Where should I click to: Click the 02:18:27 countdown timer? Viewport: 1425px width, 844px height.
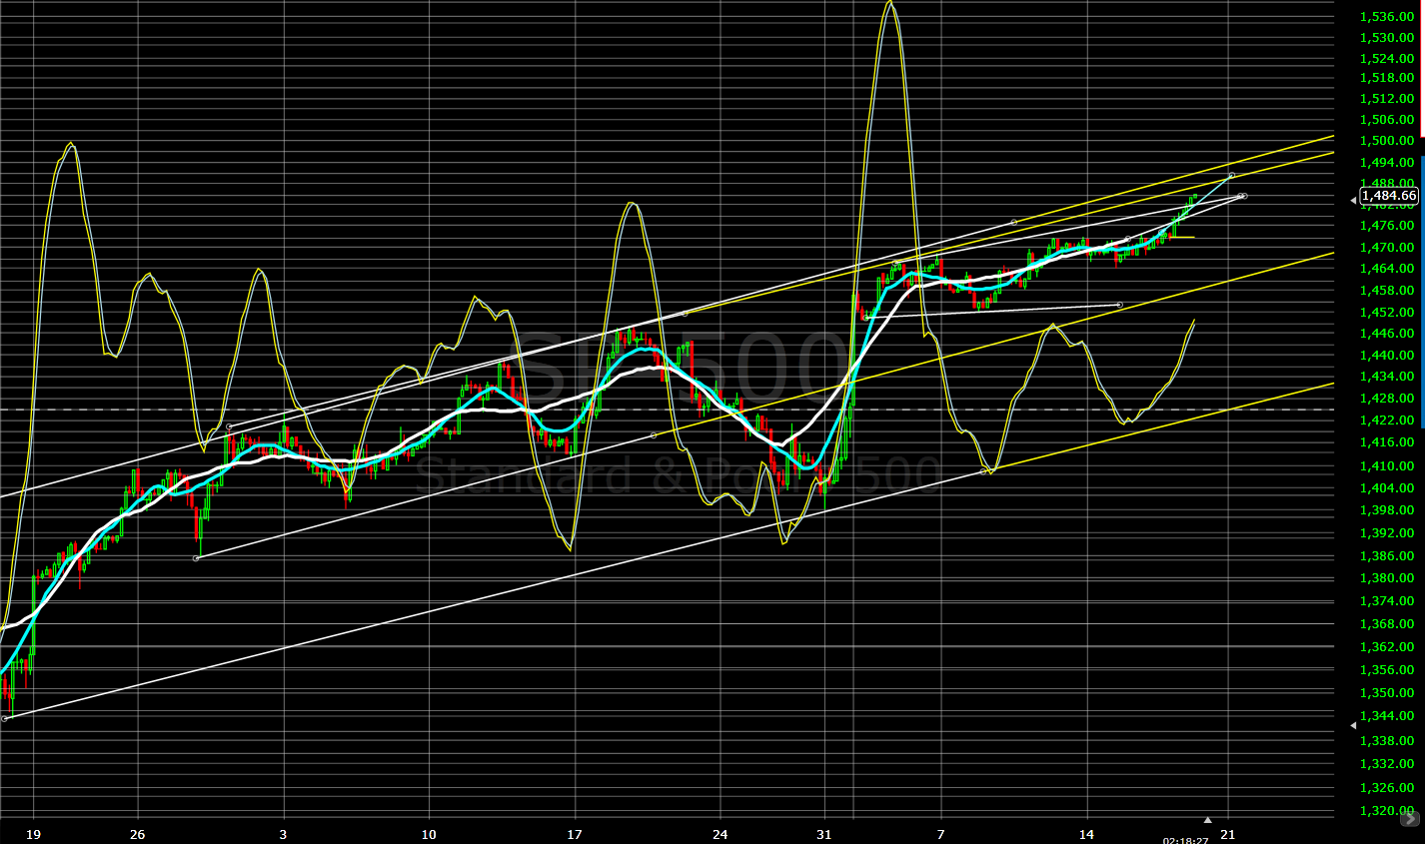tap(1184, 841)
